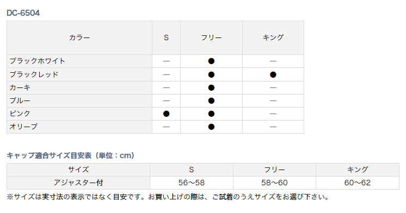The width and height of the screenshot is (406, 213).
Task: Click the キング header in color table
Action: pos(273,37)
